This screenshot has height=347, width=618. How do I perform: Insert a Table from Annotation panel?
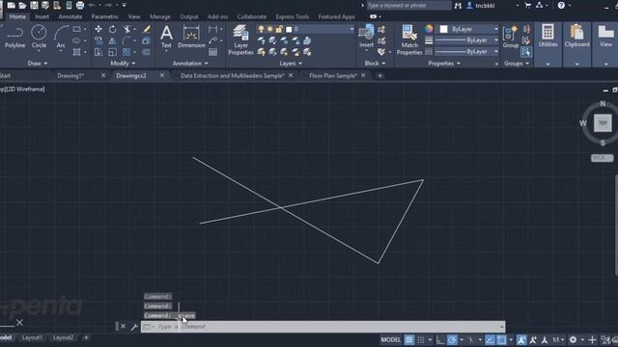[212, 52]
